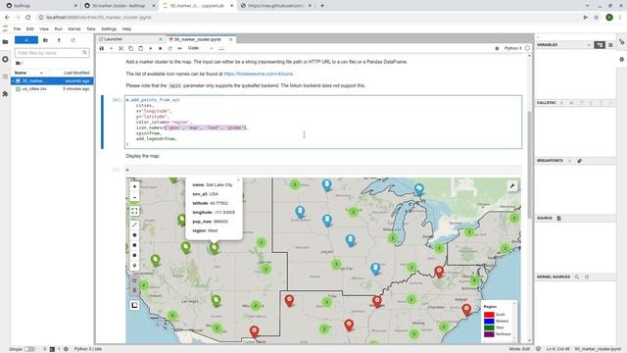The width and height of the screenshot is (627, 353).
Task: Cut the selected cell
Action: pos(121,48)
